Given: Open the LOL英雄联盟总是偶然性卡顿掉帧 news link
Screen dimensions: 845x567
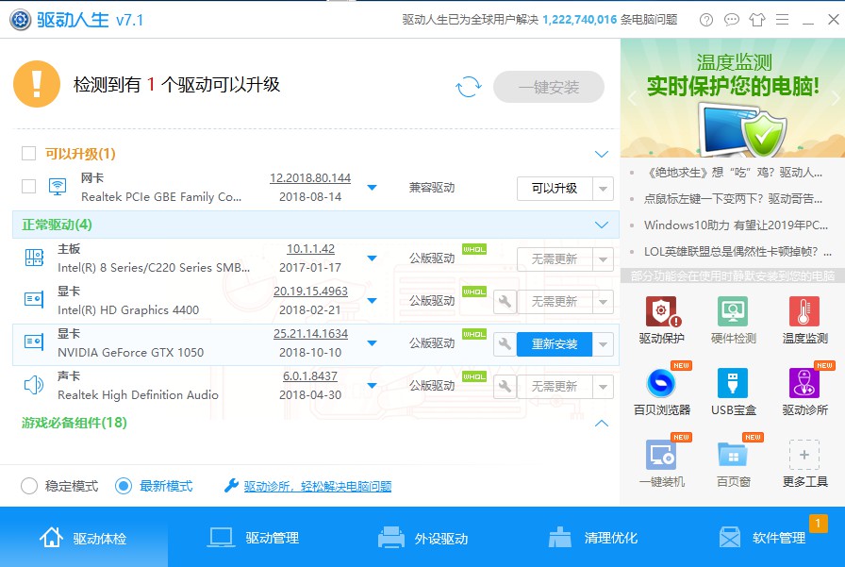Looking at the screenshot, I should pyautogui.click(x=737, y=251).
